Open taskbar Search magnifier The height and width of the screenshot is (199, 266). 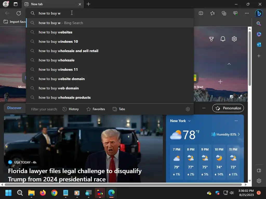pyautogui.click(x=20, y=193)
